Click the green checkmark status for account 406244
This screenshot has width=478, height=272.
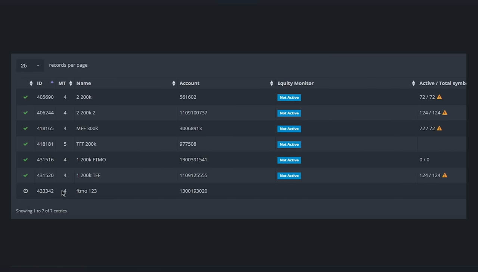coord(25,113)
